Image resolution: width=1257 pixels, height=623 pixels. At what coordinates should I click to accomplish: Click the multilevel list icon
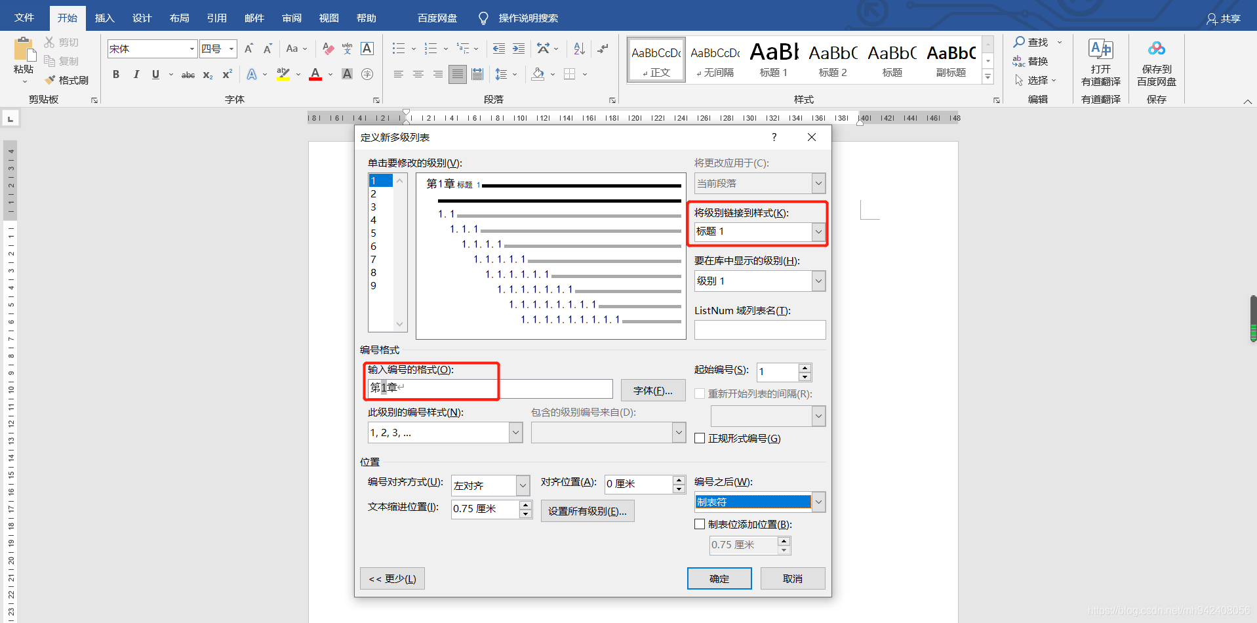tap(463, 49)
